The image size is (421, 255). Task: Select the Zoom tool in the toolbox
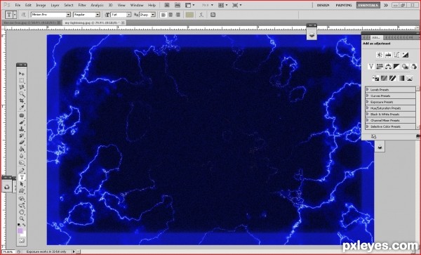[x=22, y=218]
